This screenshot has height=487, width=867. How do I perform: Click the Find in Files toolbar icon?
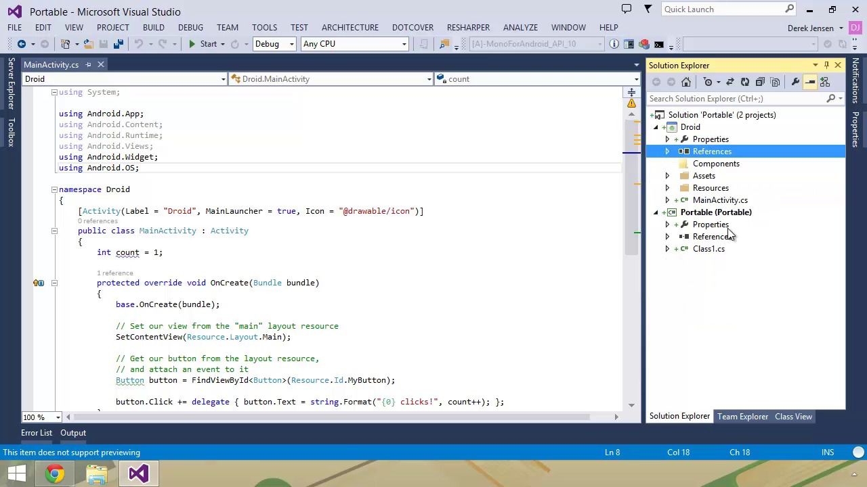point(444,44)
